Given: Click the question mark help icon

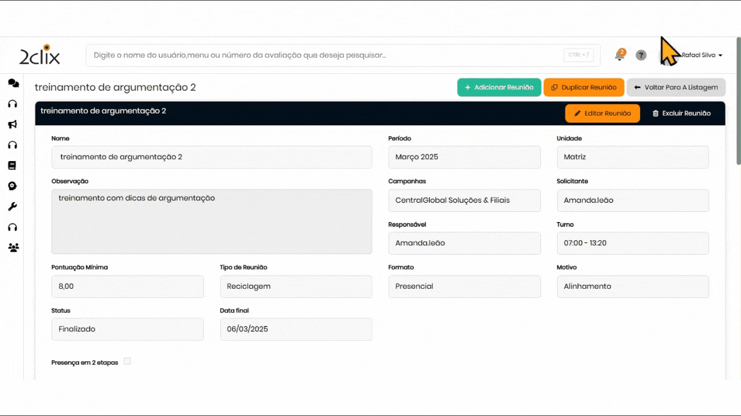Looking at the screenshot, I should click(x=641, y=55).
